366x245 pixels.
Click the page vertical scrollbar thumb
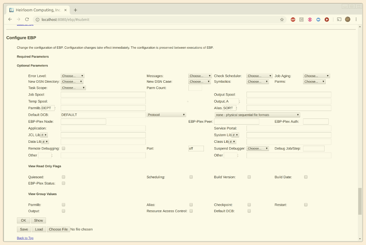[360, 201]
